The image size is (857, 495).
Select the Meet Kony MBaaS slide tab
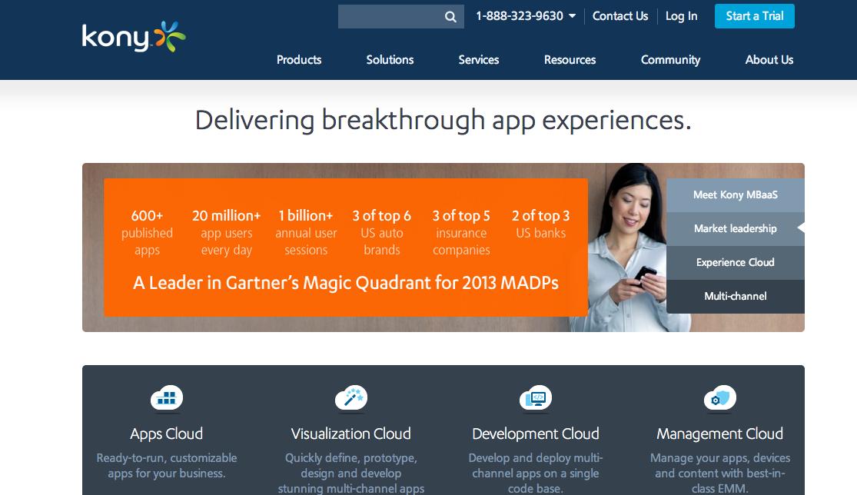point(735,195)
